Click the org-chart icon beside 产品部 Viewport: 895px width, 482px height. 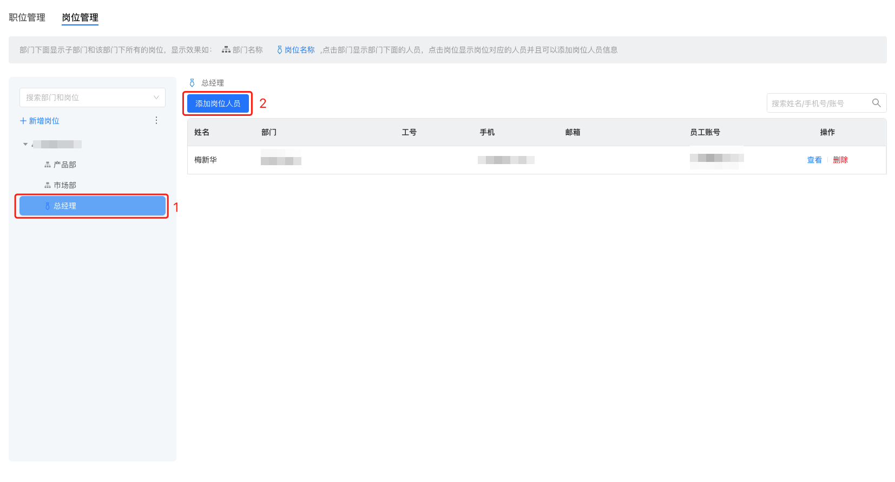tap(48, 165)
